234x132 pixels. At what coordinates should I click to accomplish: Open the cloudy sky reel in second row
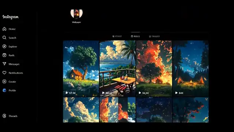point(81,110)
